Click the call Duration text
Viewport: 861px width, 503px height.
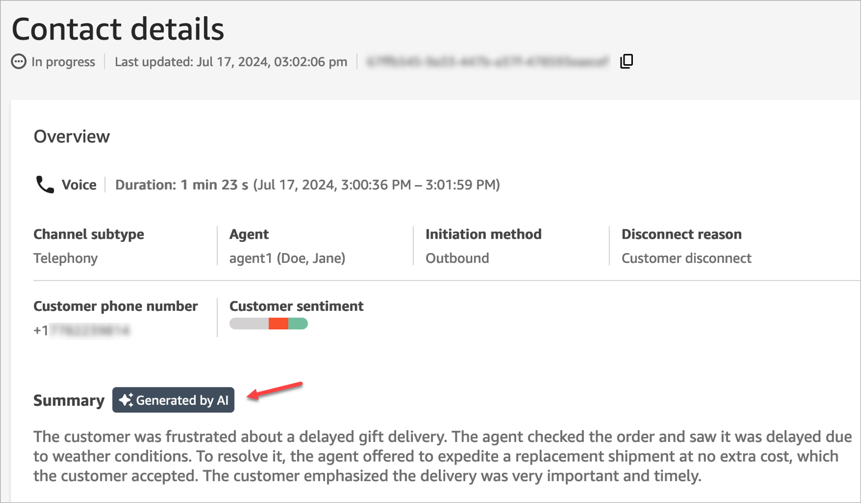pyautogui.click(x=307, y=185)
